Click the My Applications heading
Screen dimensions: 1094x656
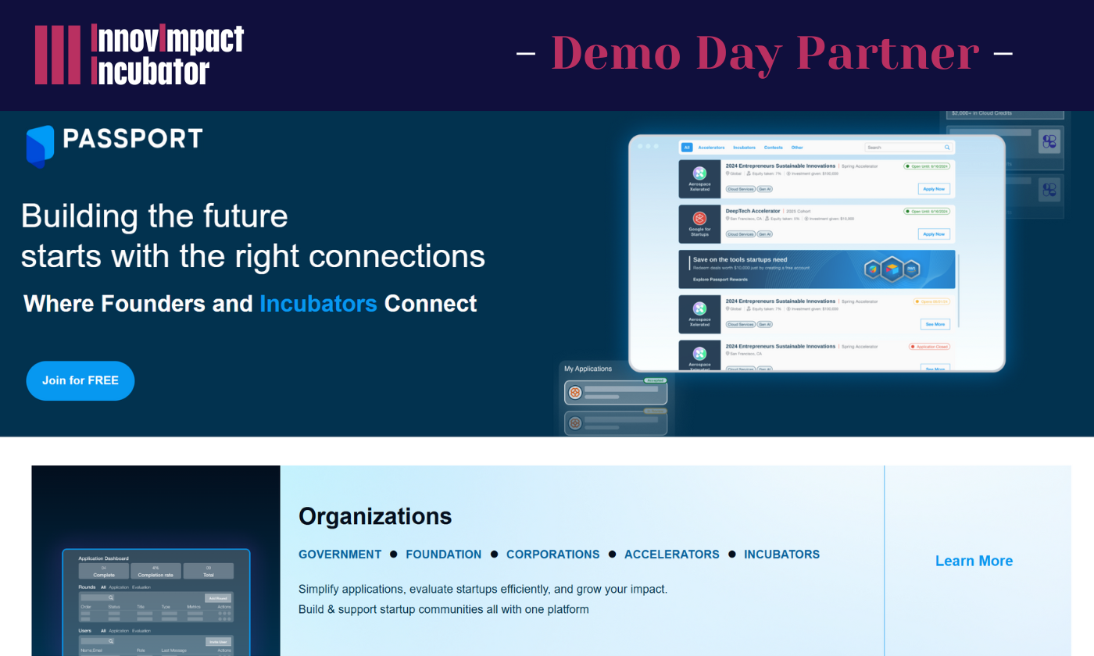[x=588, y=369]
